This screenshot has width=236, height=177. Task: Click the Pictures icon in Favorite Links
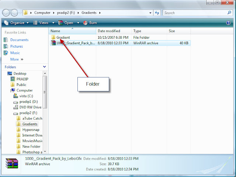[x=6, y=46]
